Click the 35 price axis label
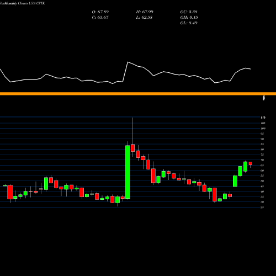 click(262, 197)
